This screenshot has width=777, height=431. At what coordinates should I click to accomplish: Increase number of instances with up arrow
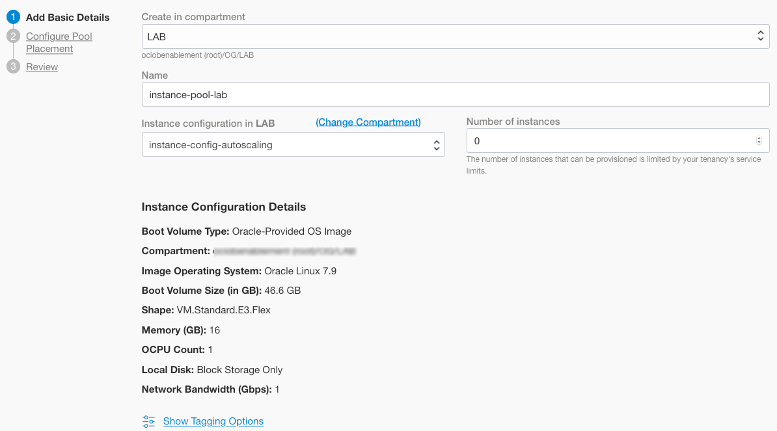point(759,138)
